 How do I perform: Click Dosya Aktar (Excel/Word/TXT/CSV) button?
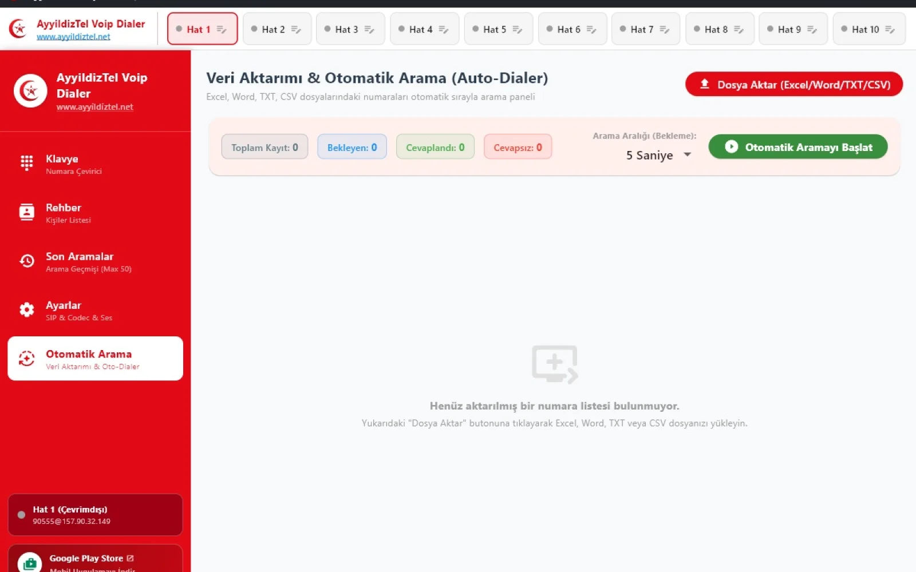(793, 85)
